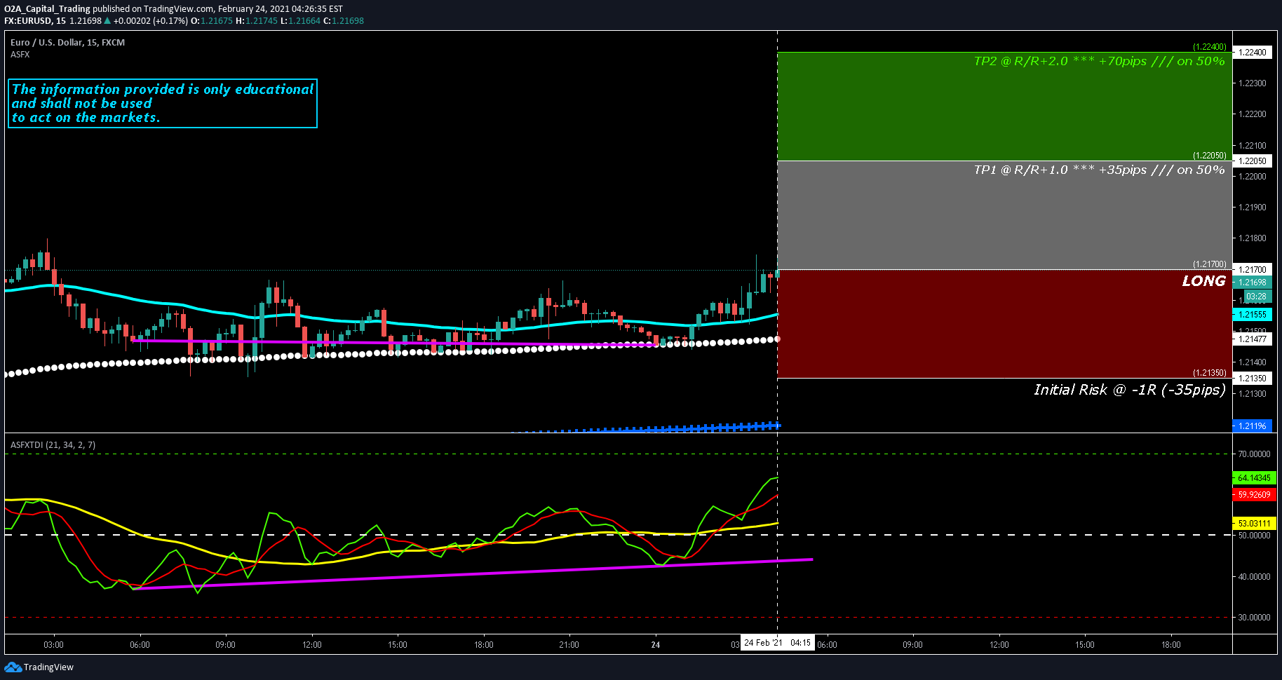This screenshot has height=680, width=1282.
Task: Click the 1.22400 price axis label
Action: click(x=1253, y=53)
